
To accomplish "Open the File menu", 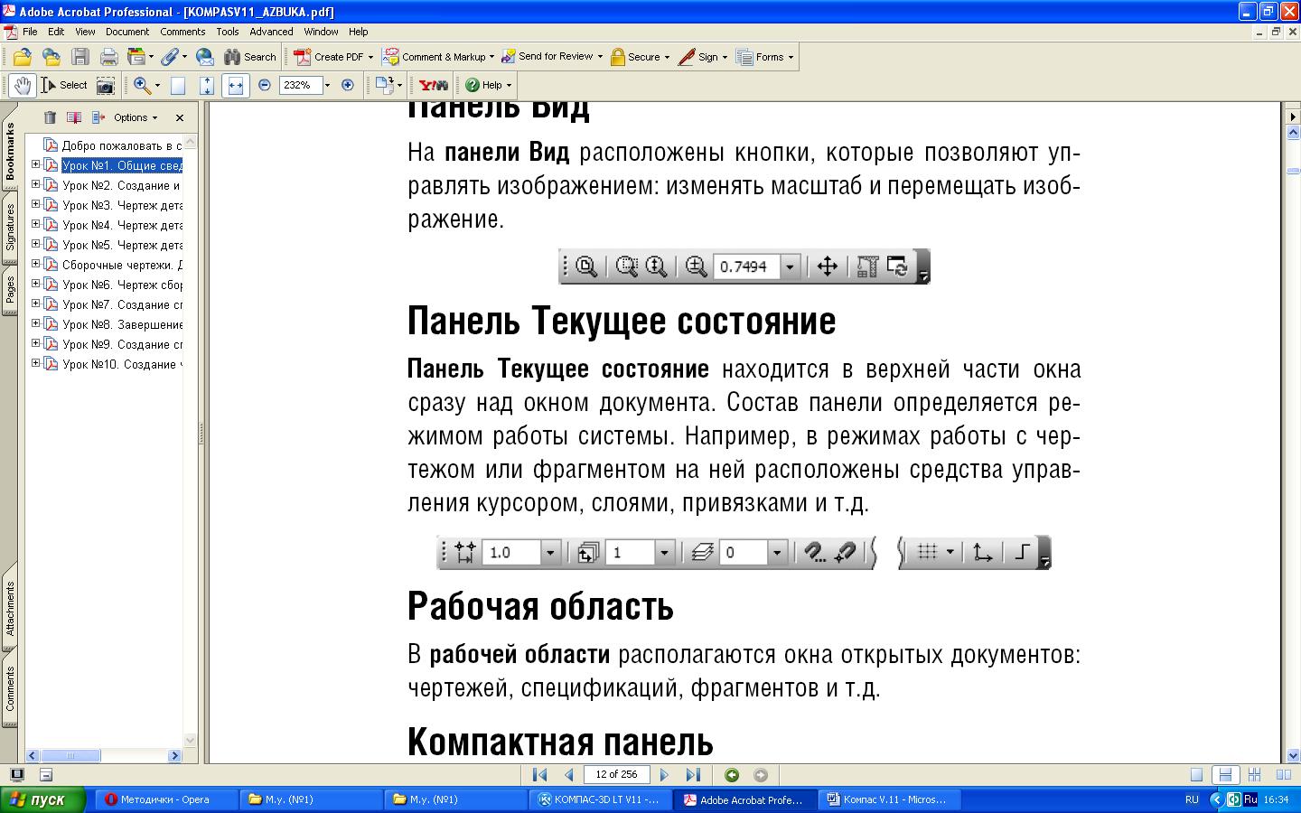I will [x=30, y=32].
